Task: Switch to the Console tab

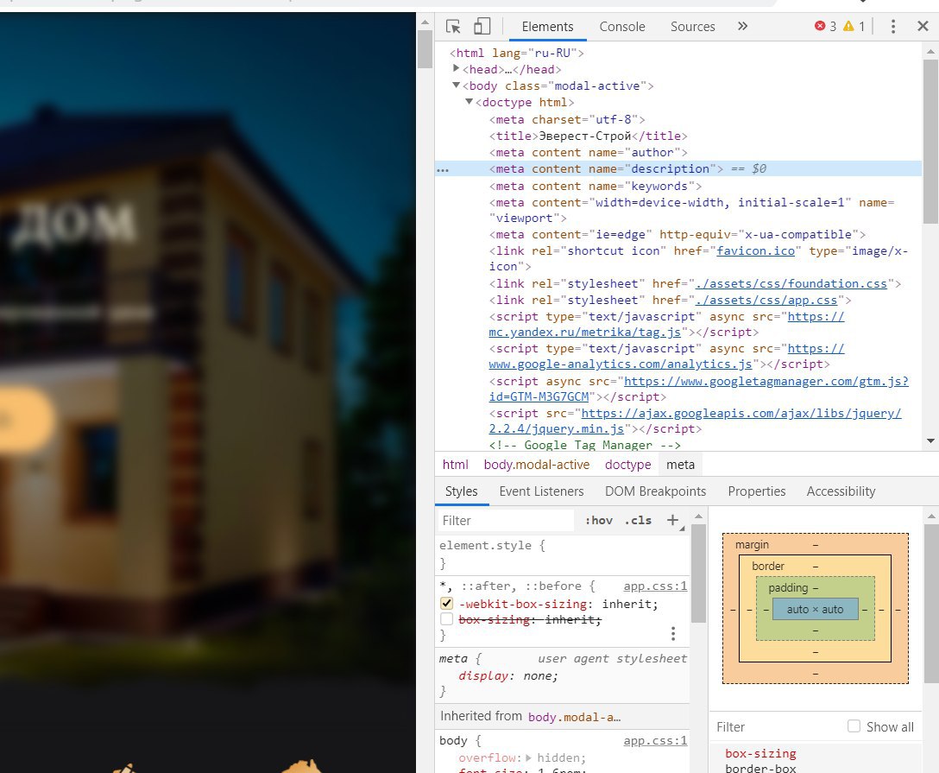Action: coord(622,27)
